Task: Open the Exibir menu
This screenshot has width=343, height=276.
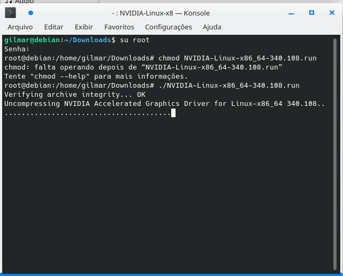Action: click(x=84, y=27)
